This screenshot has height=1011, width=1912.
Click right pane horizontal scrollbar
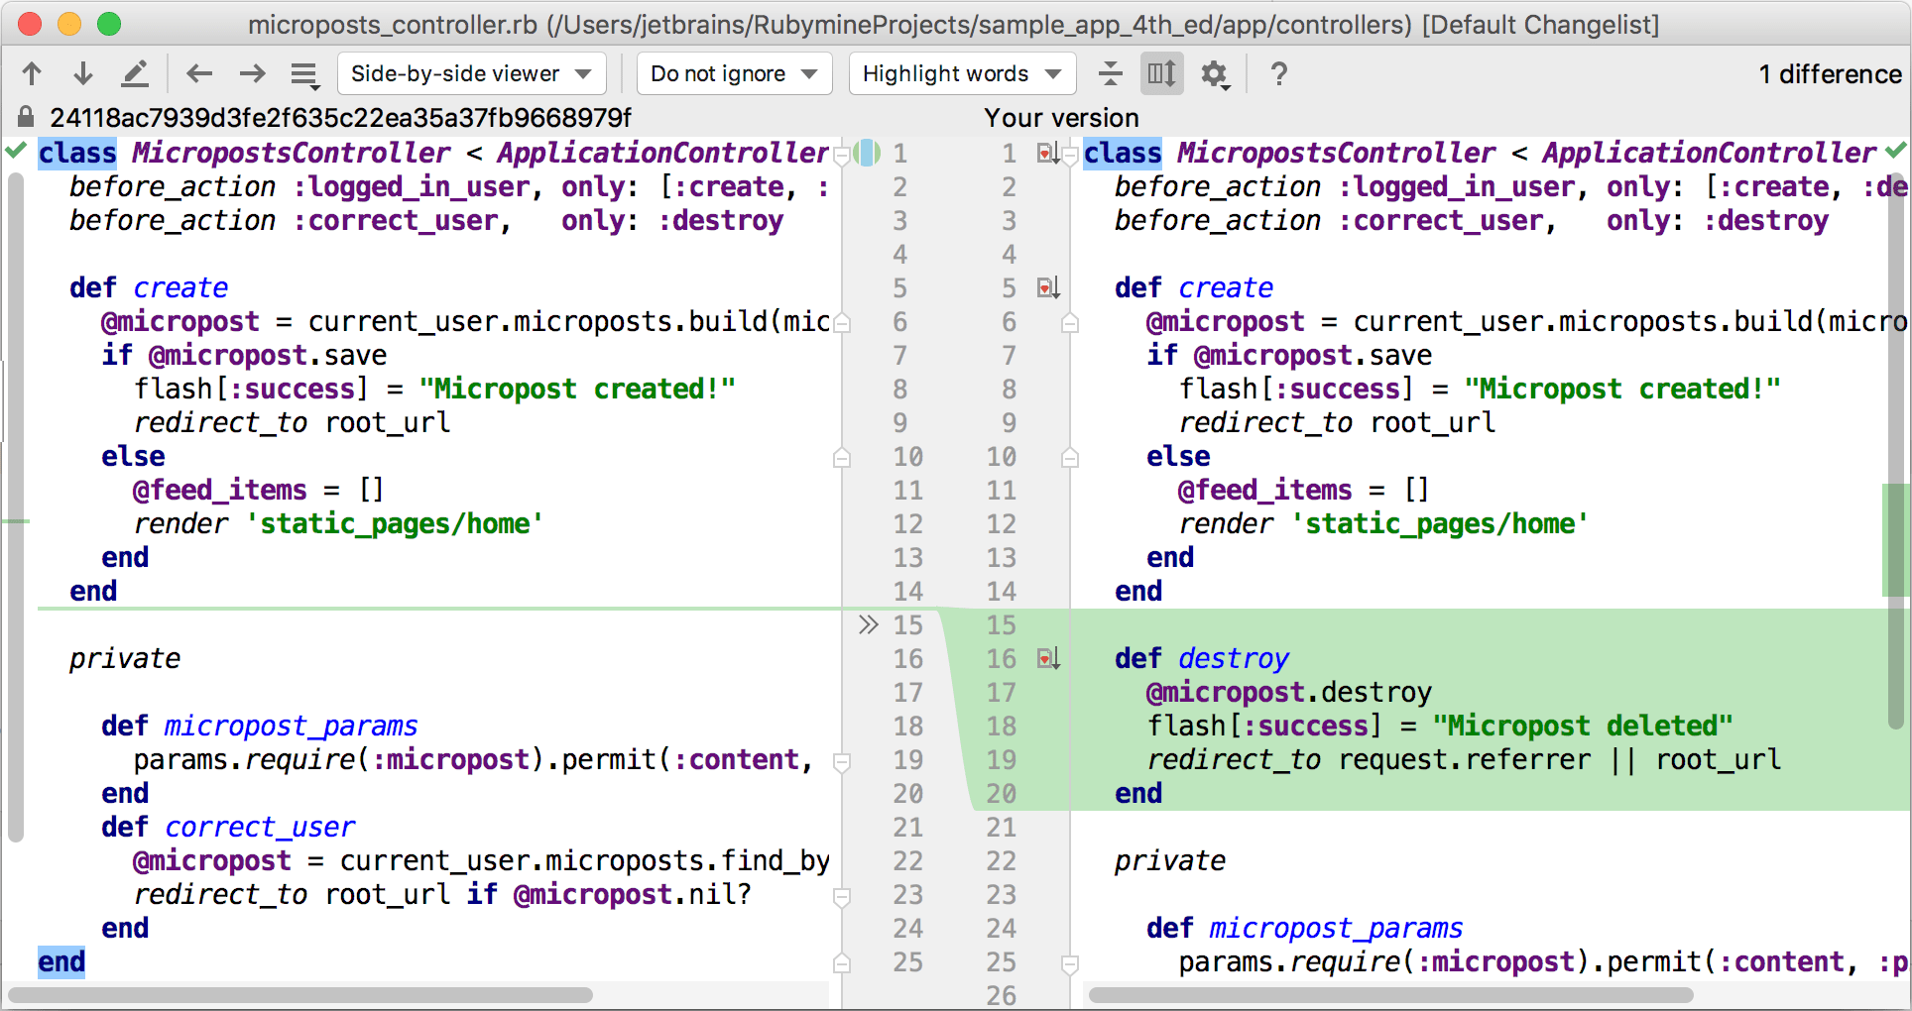(1392, 994)
